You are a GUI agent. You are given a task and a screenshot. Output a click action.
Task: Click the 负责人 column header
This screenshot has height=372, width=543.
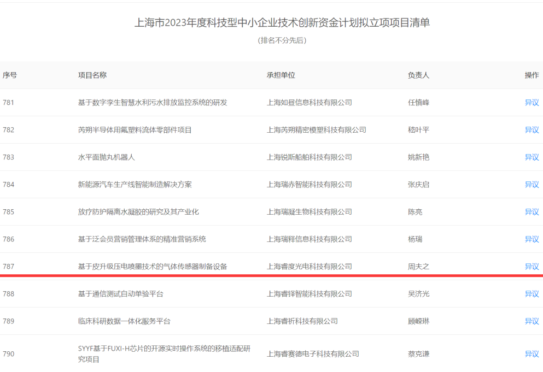(418, 75)
